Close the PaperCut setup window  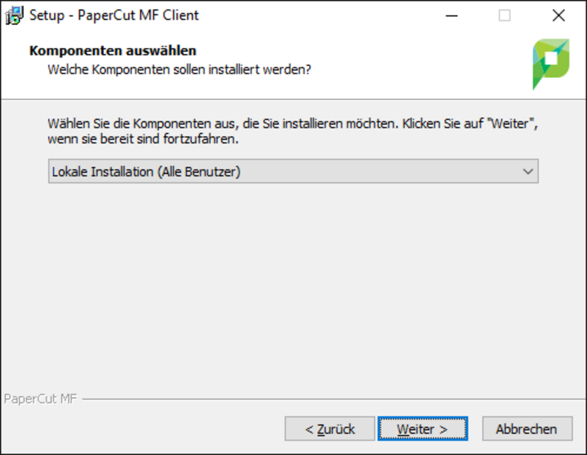click(558, 16)
